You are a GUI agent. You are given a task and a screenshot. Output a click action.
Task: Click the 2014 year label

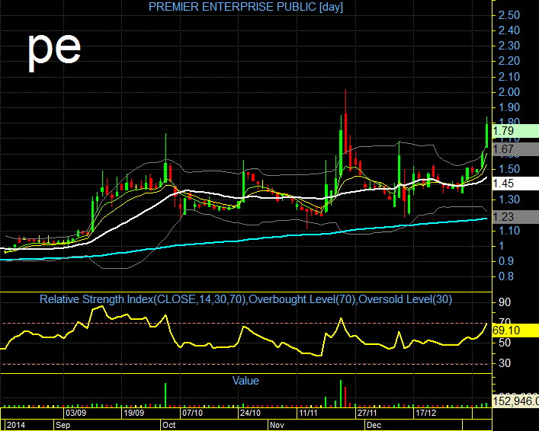(x=16, y=425)
